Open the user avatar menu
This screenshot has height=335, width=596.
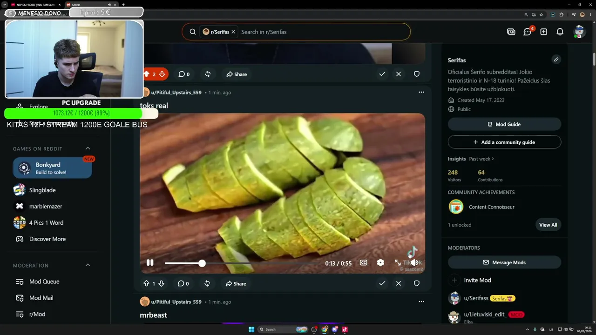(x=579, y=32)
